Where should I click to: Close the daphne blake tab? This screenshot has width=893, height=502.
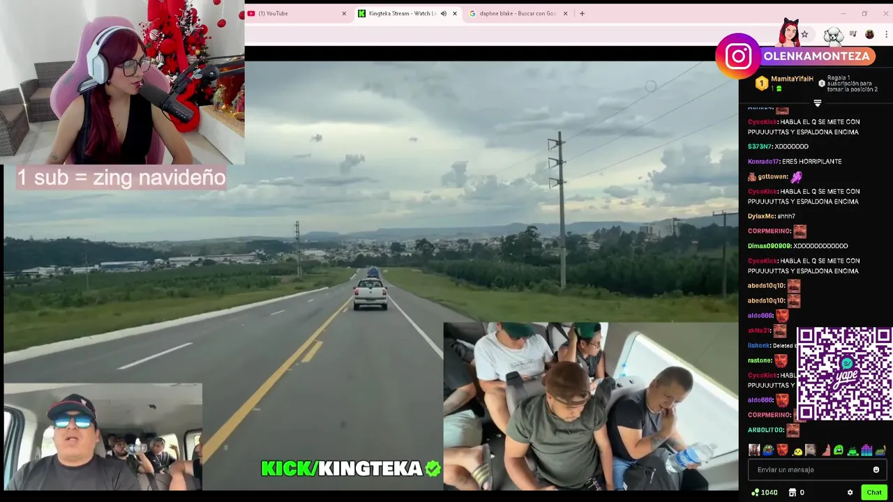[565, 13]
